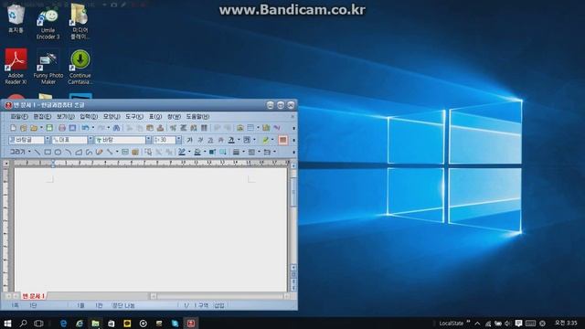The height and width of the screenshot is (329, 585).
Task: Open the 보기(U) menu
Action: click(65, 117)
